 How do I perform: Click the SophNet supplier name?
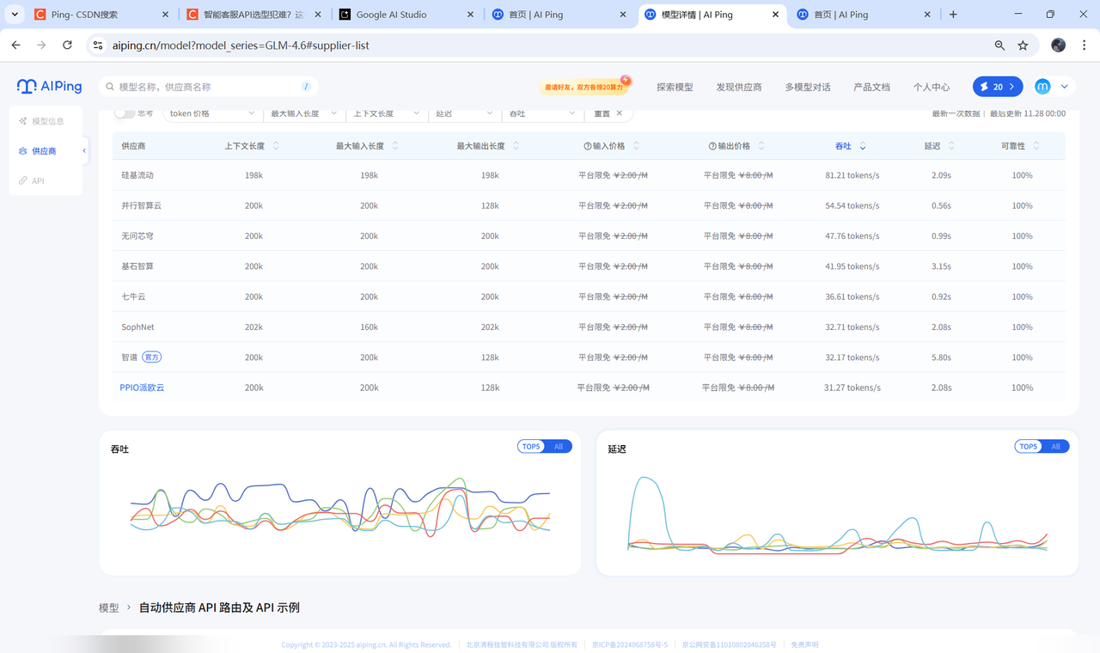[x=137, y=327]
